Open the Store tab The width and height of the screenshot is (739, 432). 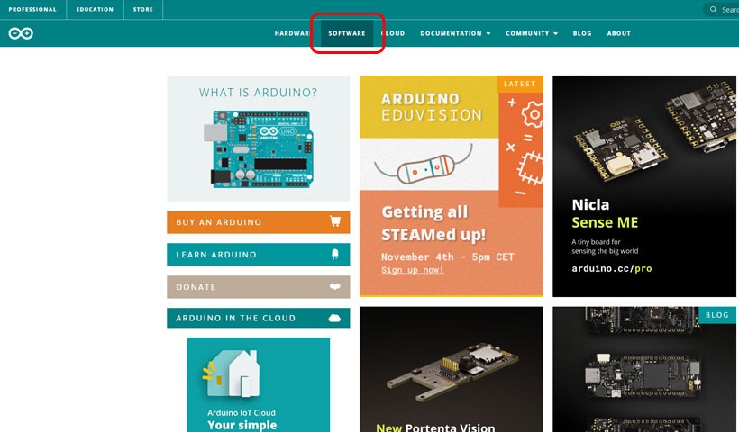[142, 9]
